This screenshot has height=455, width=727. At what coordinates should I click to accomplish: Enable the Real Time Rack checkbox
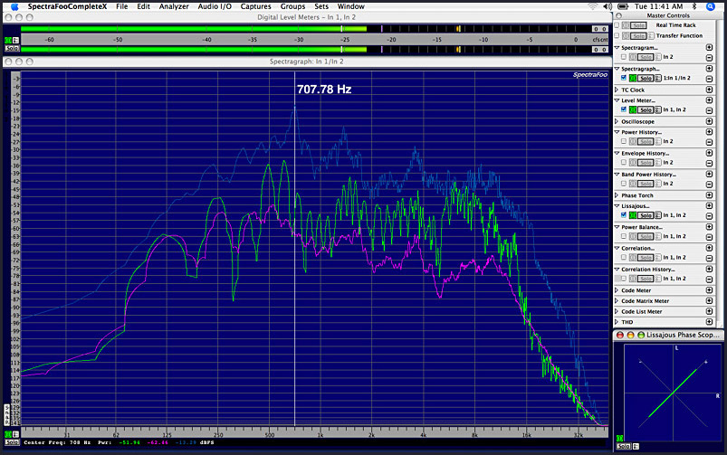tap(617, 25)
